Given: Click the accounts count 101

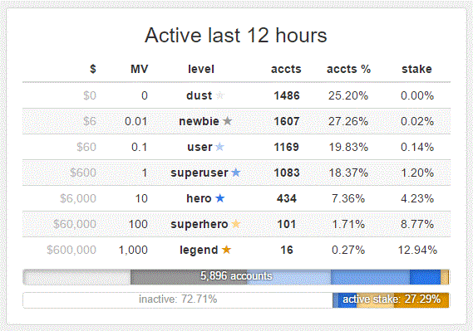Looking at the screenshot, I should [287, 224].
